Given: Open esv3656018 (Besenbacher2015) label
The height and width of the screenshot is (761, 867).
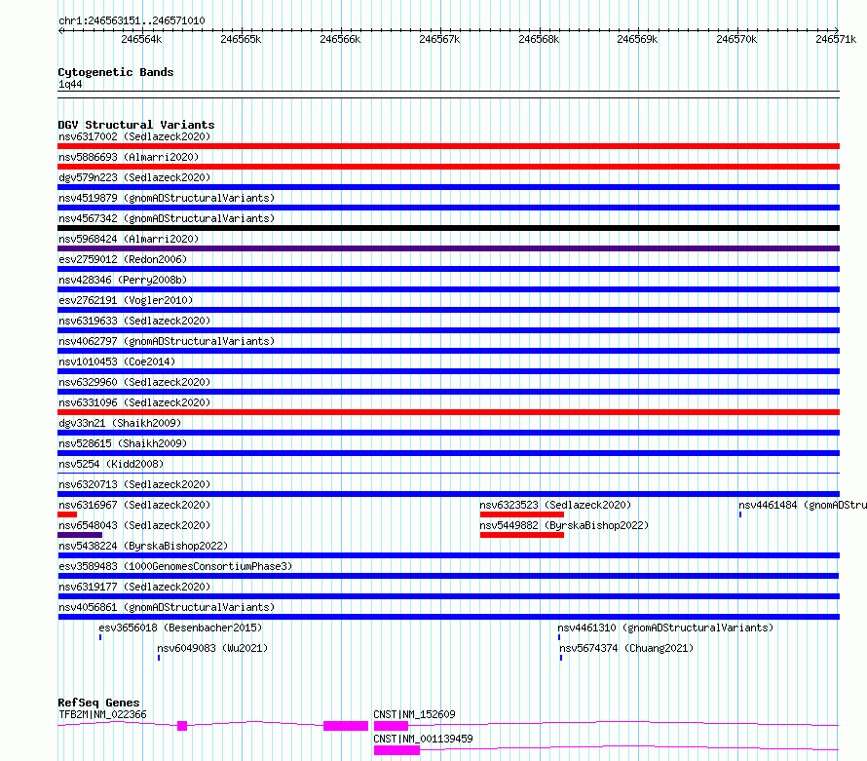Looking at the screenshot, I should click(180, 628).
